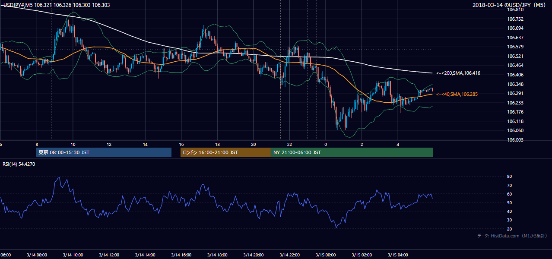
Task: Click price axis value 106.752
Action: (x=515, y=19)
